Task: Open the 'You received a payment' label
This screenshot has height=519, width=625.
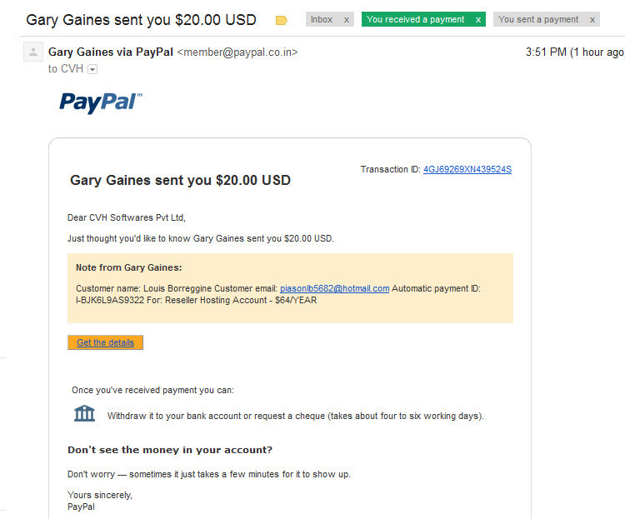Action: click(x=415, y=19)
